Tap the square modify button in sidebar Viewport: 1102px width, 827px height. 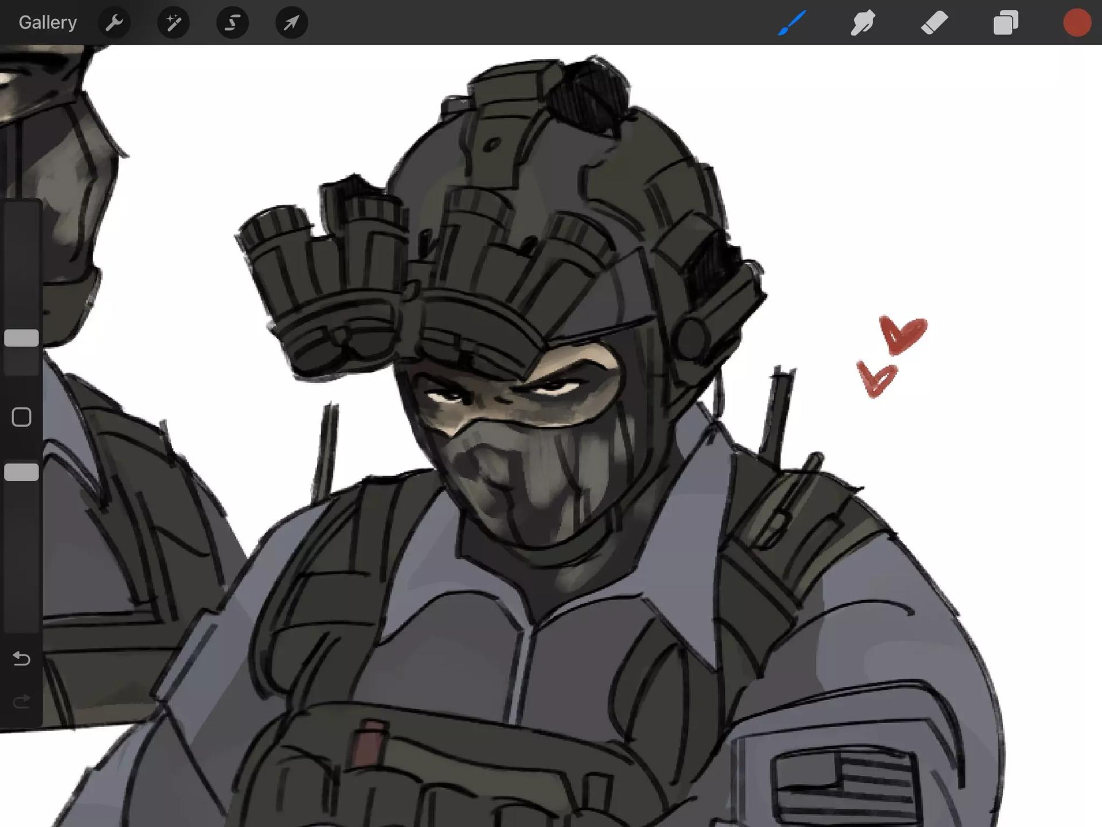22,417
